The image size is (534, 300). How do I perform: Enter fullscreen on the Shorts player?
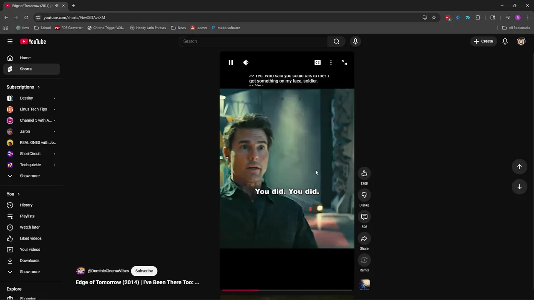[x=344, y=62]
